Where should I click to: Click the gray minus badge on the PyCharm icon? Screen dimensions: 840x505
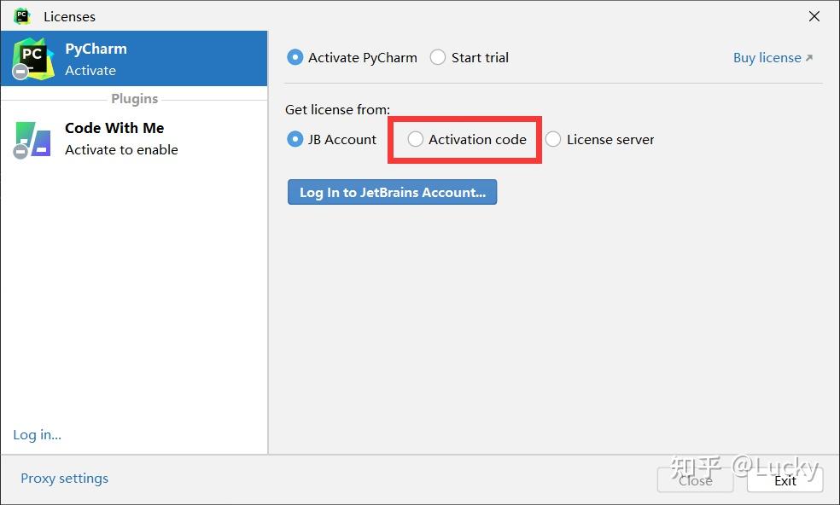point(21,72)
